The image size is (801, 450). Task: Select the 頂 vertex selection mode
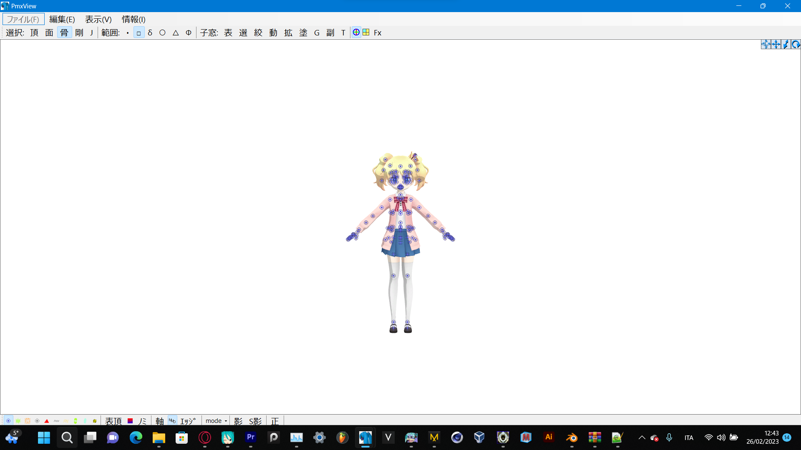[34, 32]
